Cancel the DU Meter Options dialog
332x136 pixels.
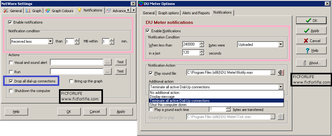point(311,41)
